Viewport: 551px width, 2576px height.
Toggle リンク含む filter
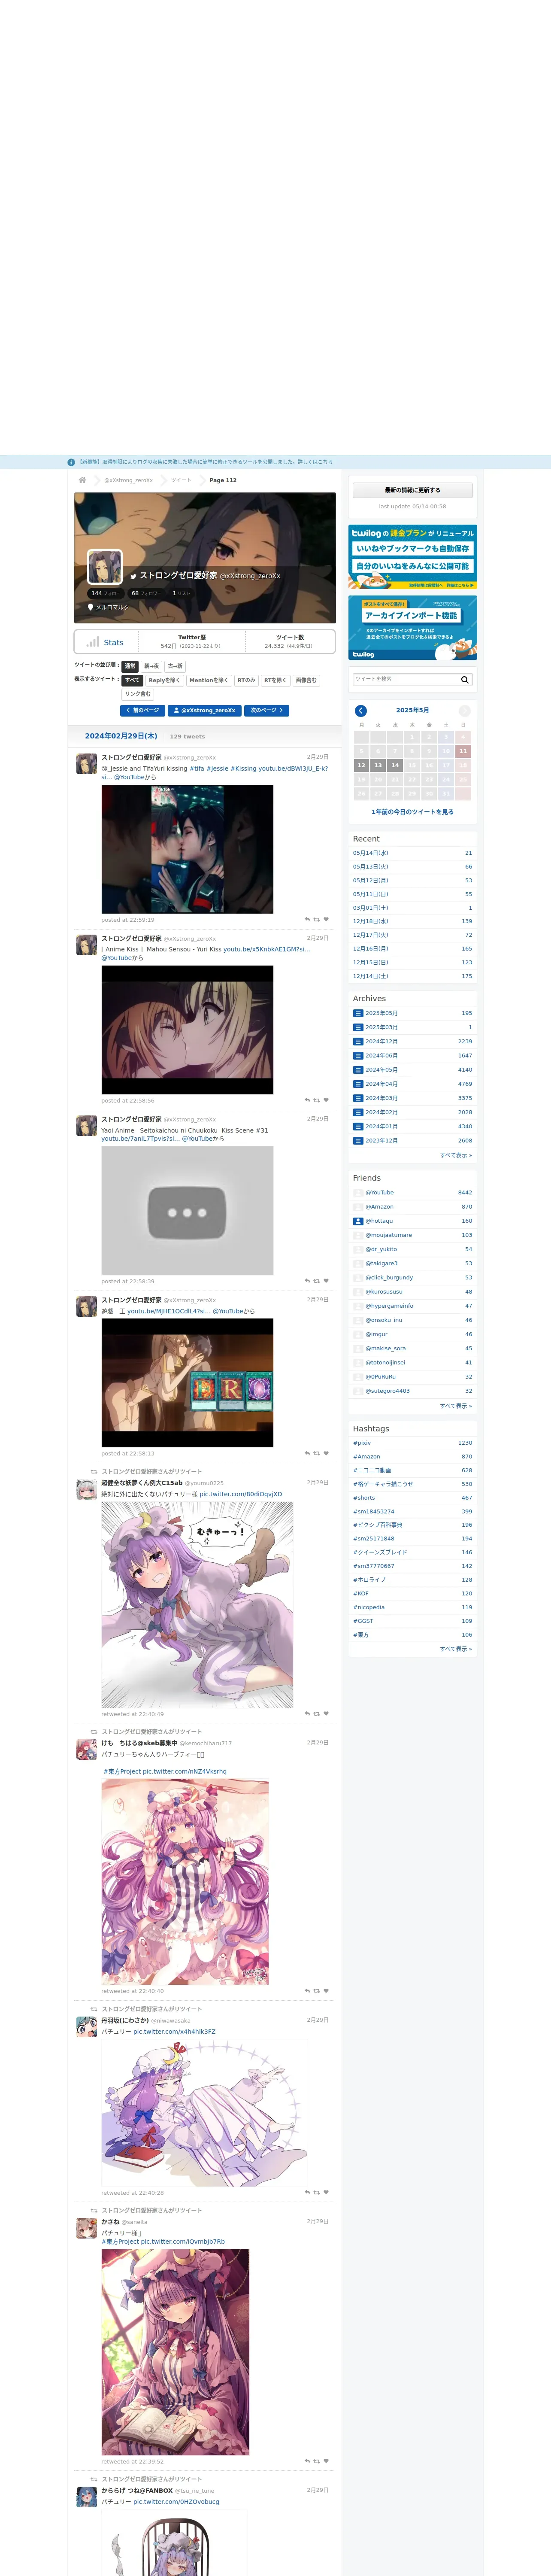[x=138, y=694]
